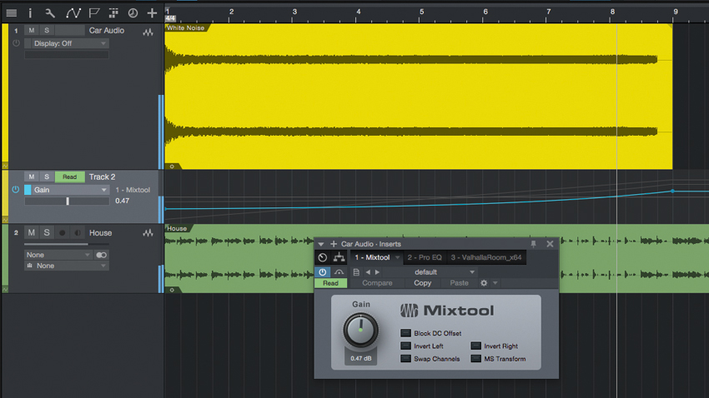
Task: Open the track list menu icon
Action: click(12, 13)
